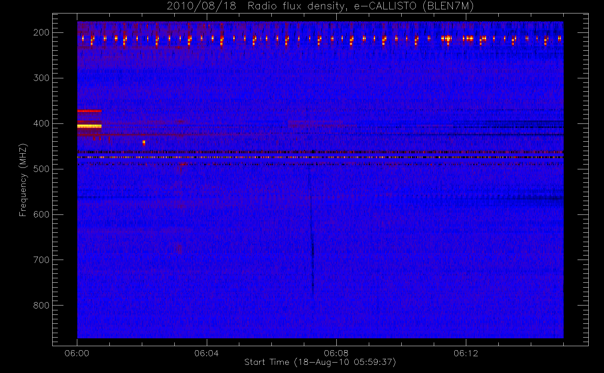Click the 500 frequency tick label
Screen dimensions: 604x373
[x=41, y=169]
